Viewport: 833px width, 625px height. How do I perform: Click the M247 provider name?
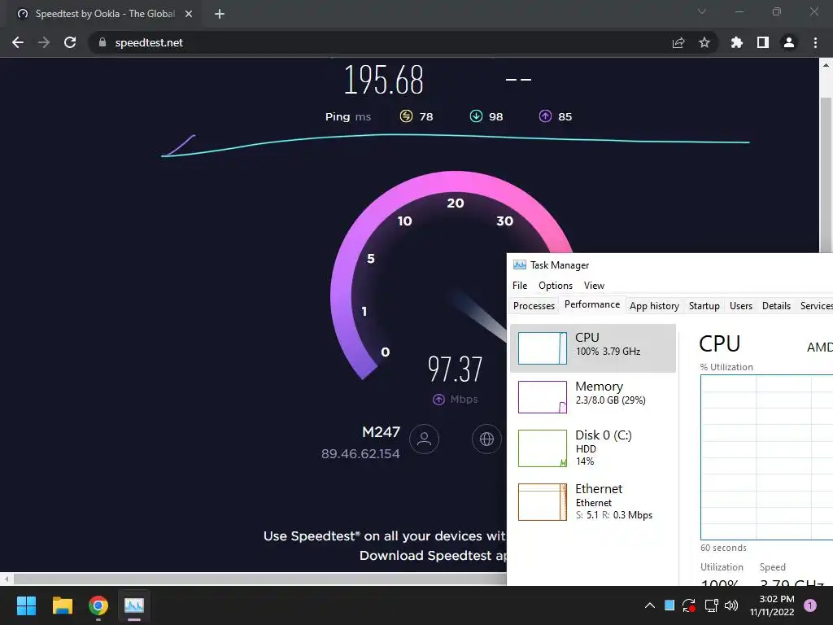pyautogui.click(x=381, y=431)
